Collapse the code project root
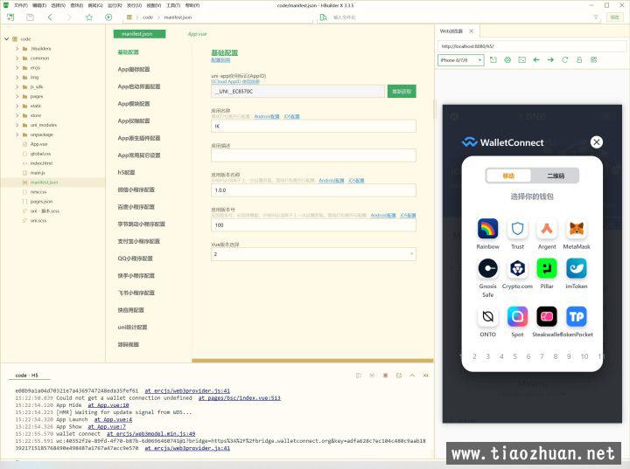 (6, 39)
